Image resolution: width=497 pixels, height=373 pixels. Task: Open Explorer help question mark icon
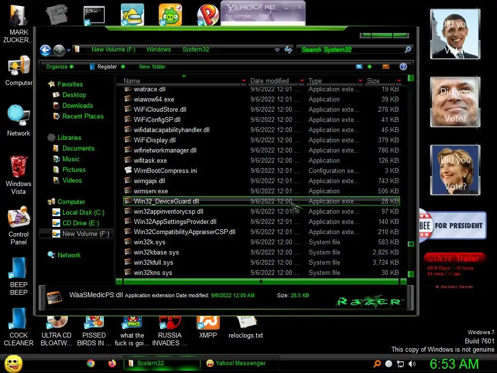point(403,67)
